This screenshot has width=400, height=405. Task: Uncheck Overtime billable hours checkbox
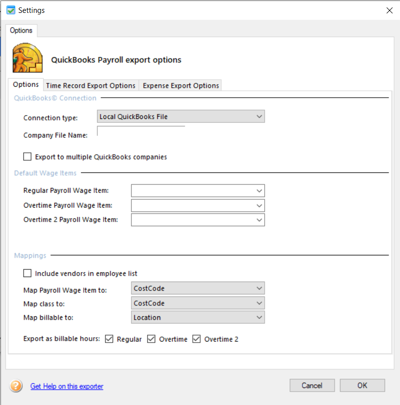(151, 339)
